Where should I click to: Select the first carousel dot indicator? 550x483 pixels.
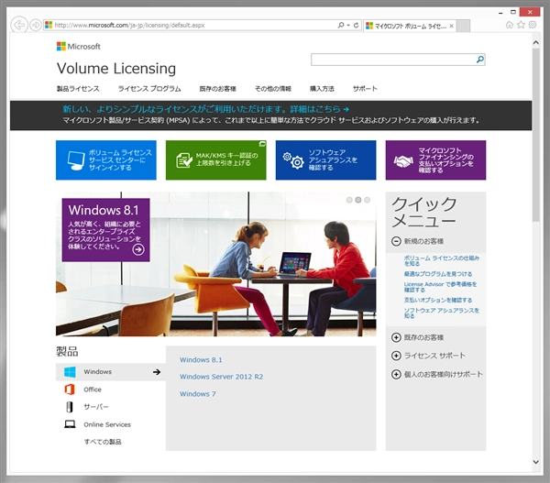coord(349,200)
